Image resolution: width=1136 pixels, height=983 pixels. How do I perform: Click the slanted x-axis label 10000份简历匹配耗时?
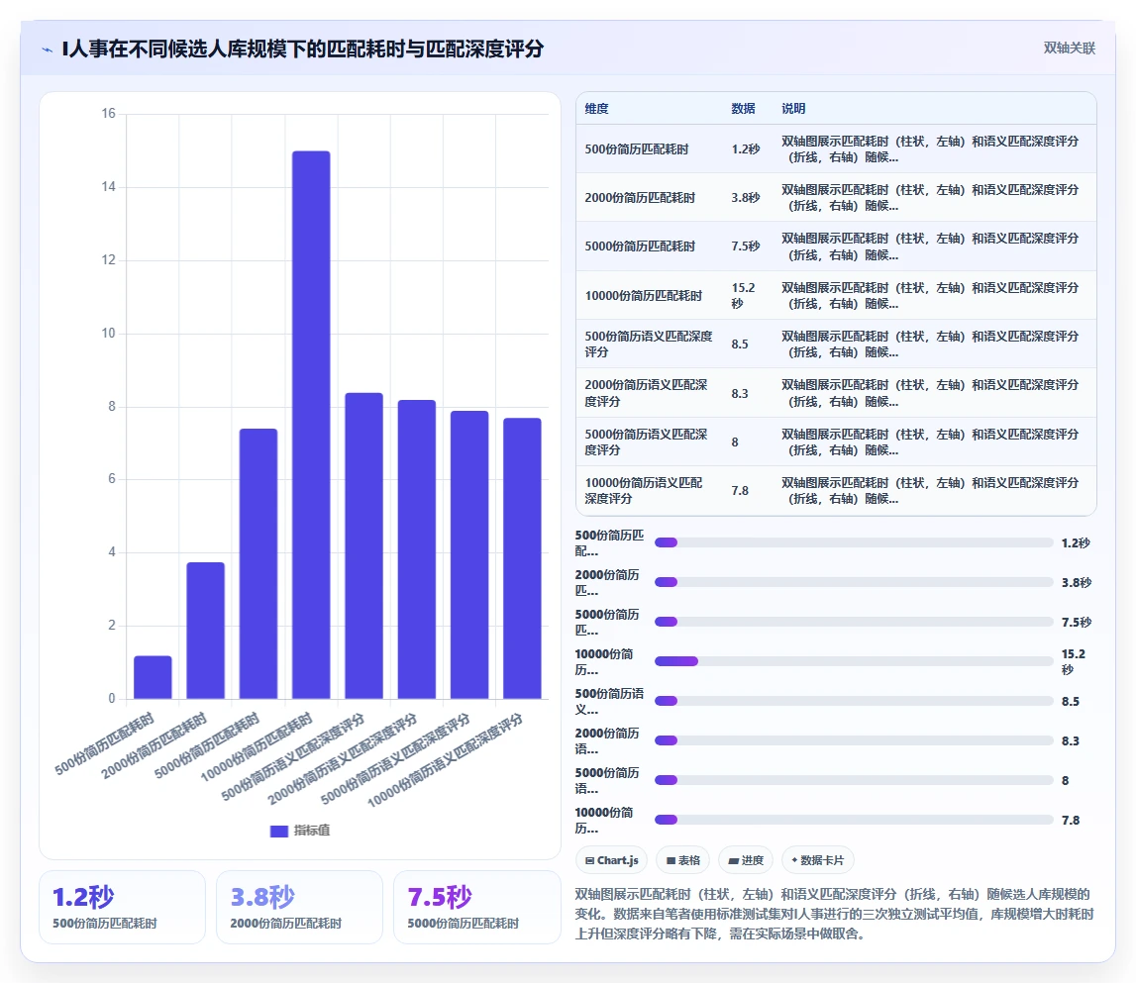pos(257,746)
